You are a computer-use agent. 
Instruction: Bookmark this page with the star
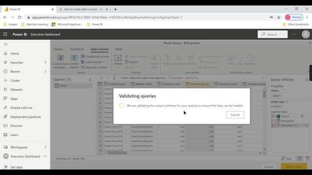tap(279, 17)
